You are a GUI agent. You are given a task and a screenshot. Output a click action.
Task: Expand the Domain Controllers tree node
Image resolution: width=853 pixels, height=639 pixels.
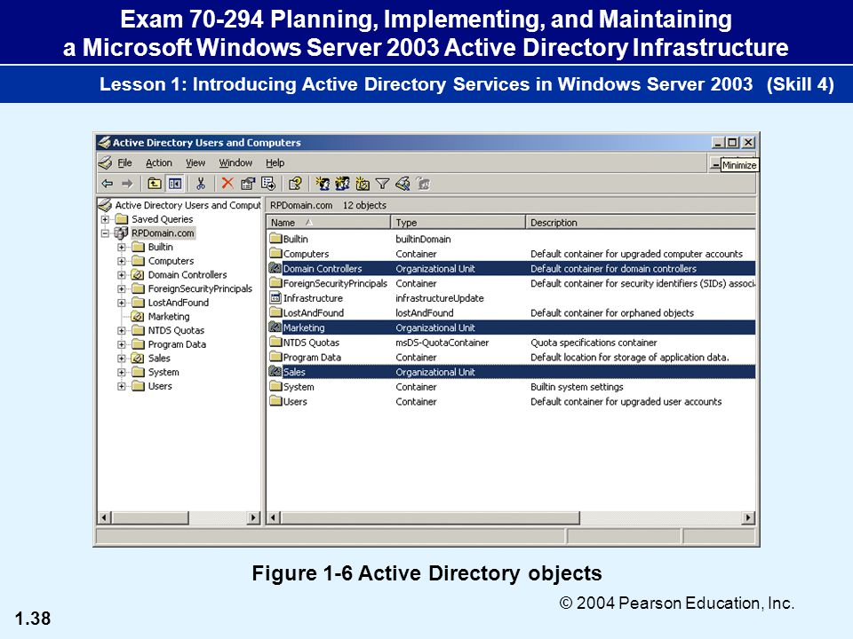(x=122, y=275)
